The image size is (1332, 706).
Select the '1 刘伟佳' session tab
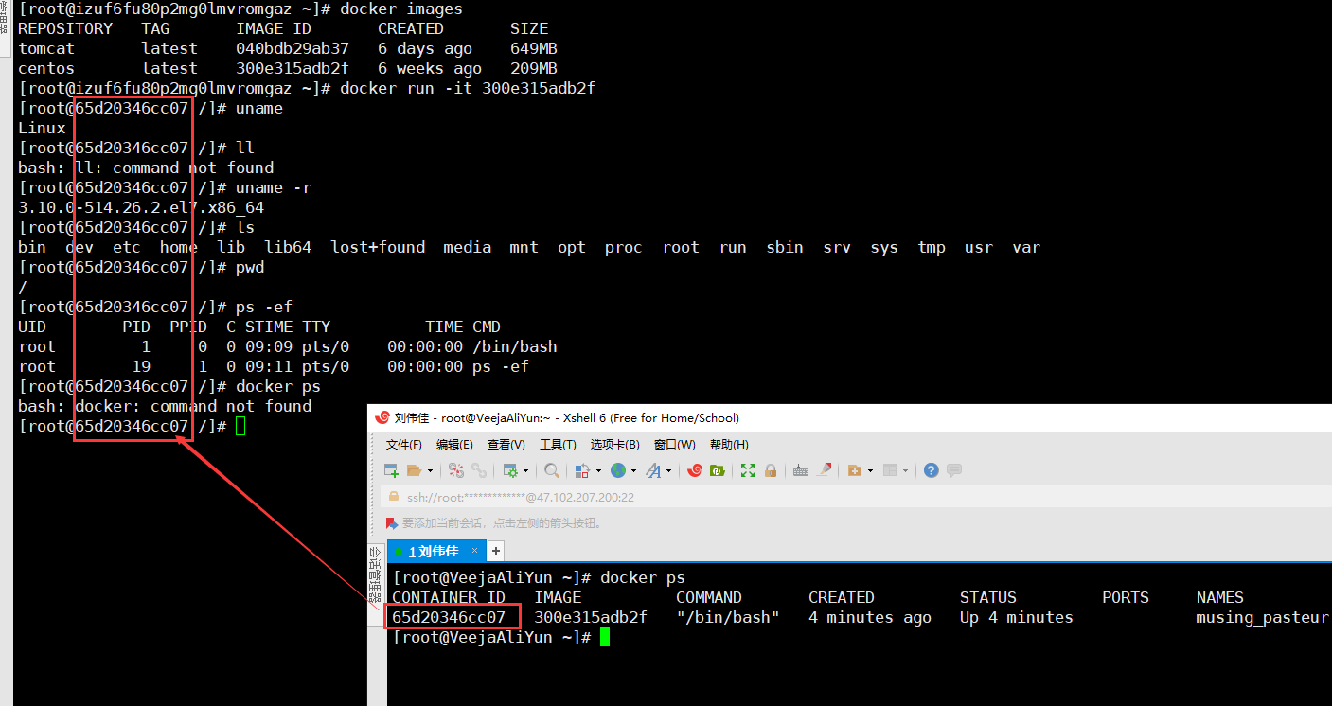[435, 551]
